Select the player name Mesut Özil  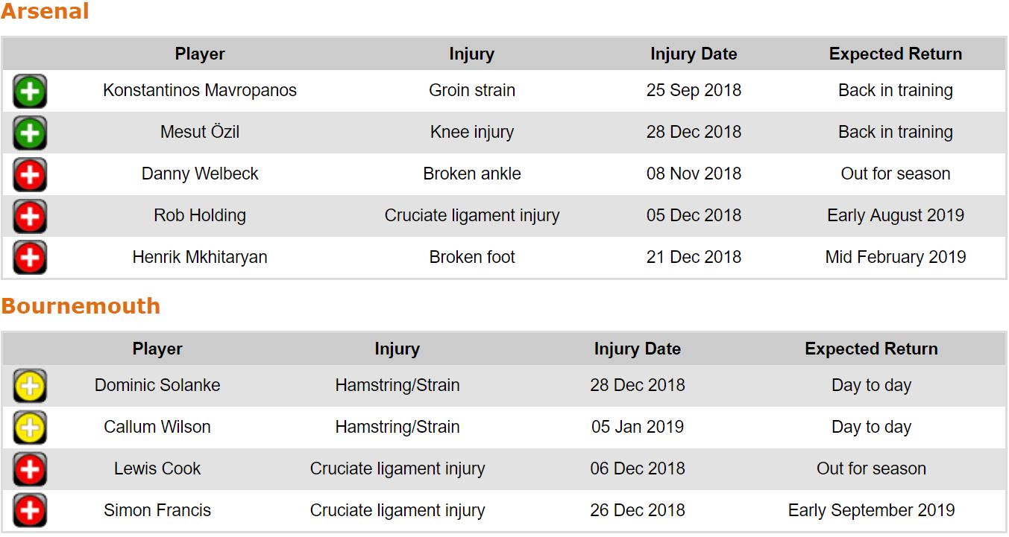200,133
